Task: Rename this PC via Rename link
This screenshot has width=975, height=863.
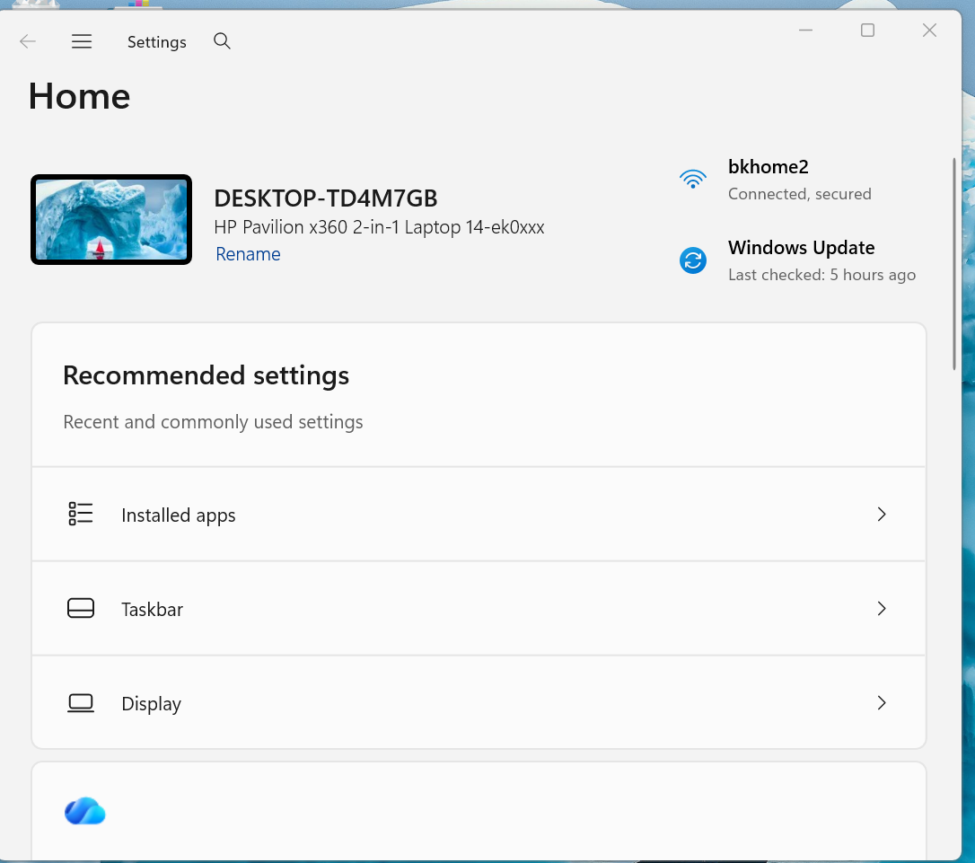Action: coord(248,254)
